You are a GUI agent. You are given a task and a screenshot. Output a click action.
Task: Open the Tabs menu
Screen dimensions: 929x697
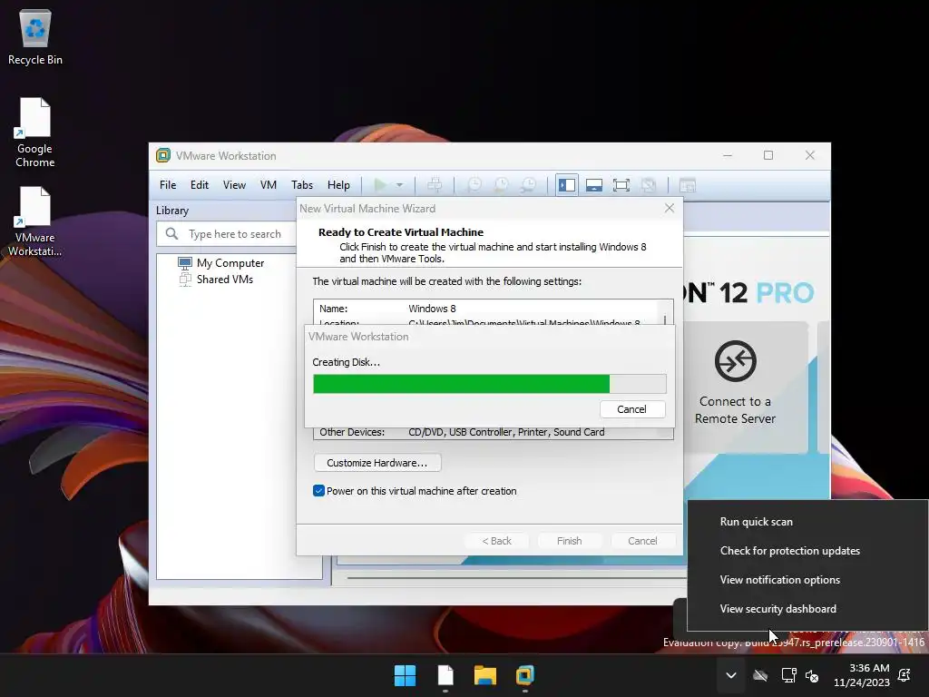coord(301,185)
